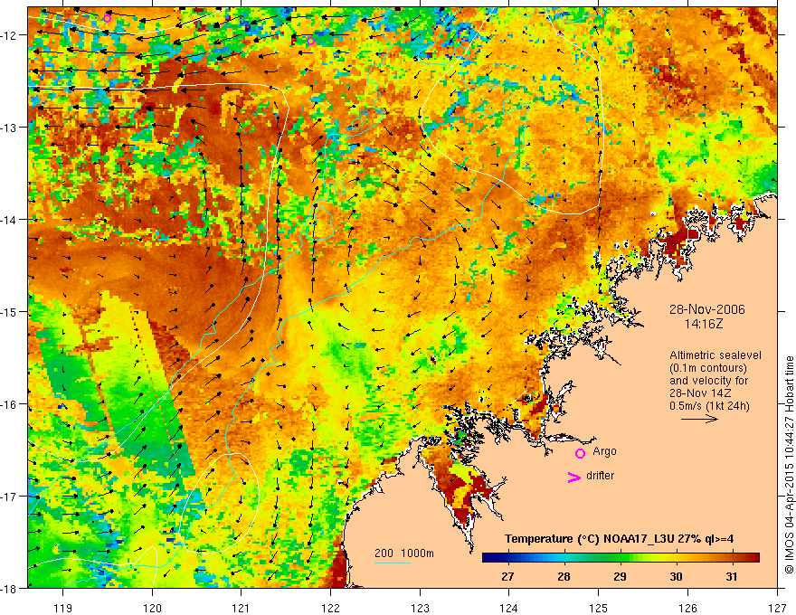Click longitude axis label 127
The width and height of the screenshot is (796, 615).
point(777,608)
